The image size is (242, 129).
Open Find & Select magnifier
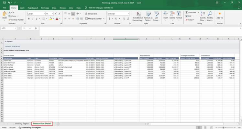pyautogui.click(x=210, y=17)
